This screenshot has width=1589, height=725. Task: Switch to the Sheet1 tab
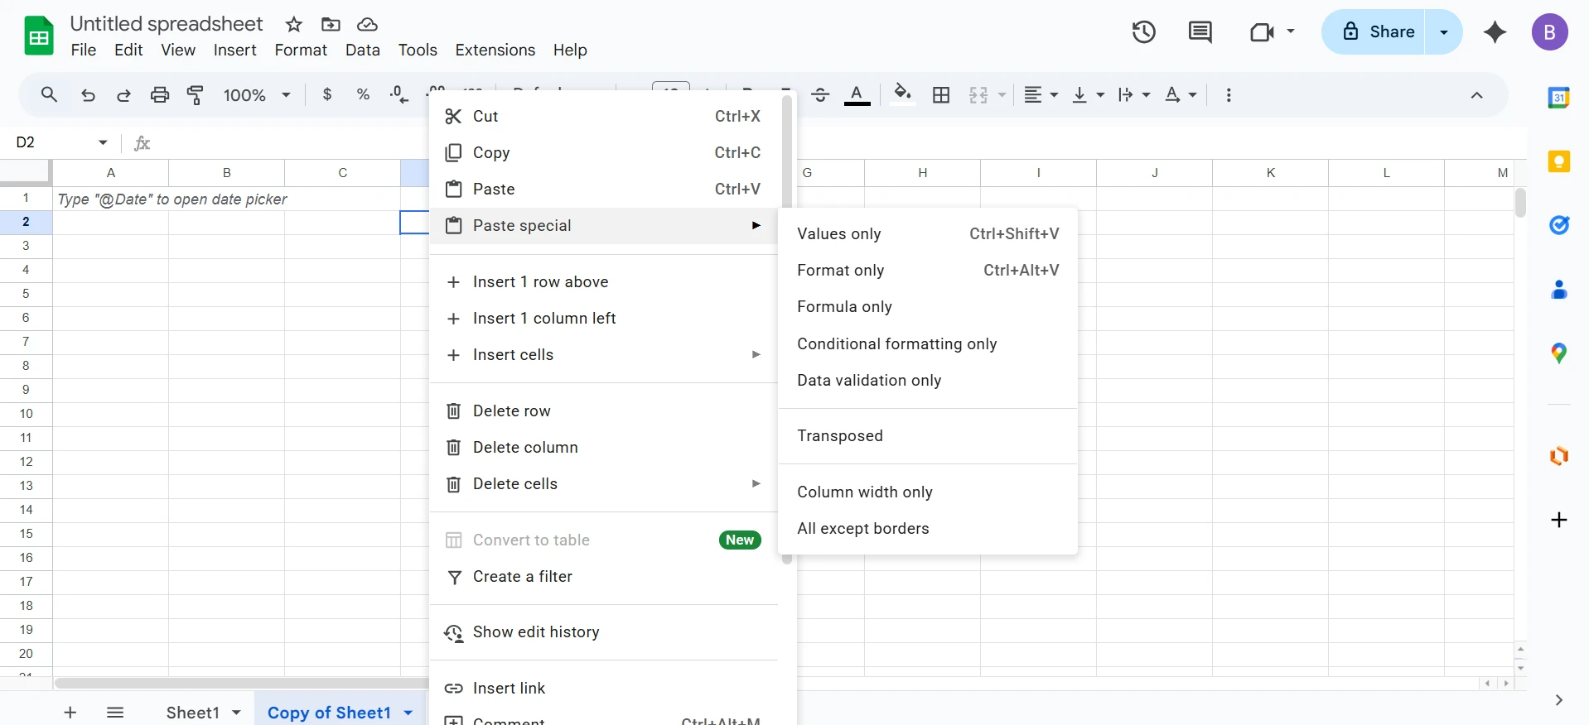[192, 713]
